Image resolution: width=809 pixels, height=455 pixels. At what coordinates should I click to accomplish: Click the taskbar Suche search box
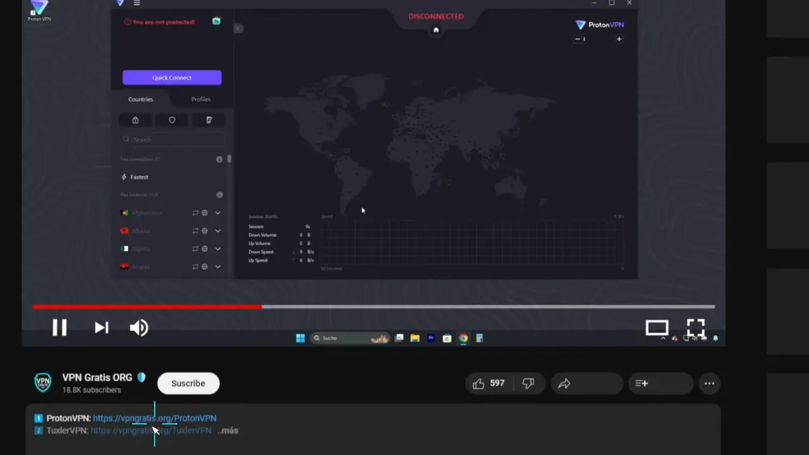pos(350,338)
